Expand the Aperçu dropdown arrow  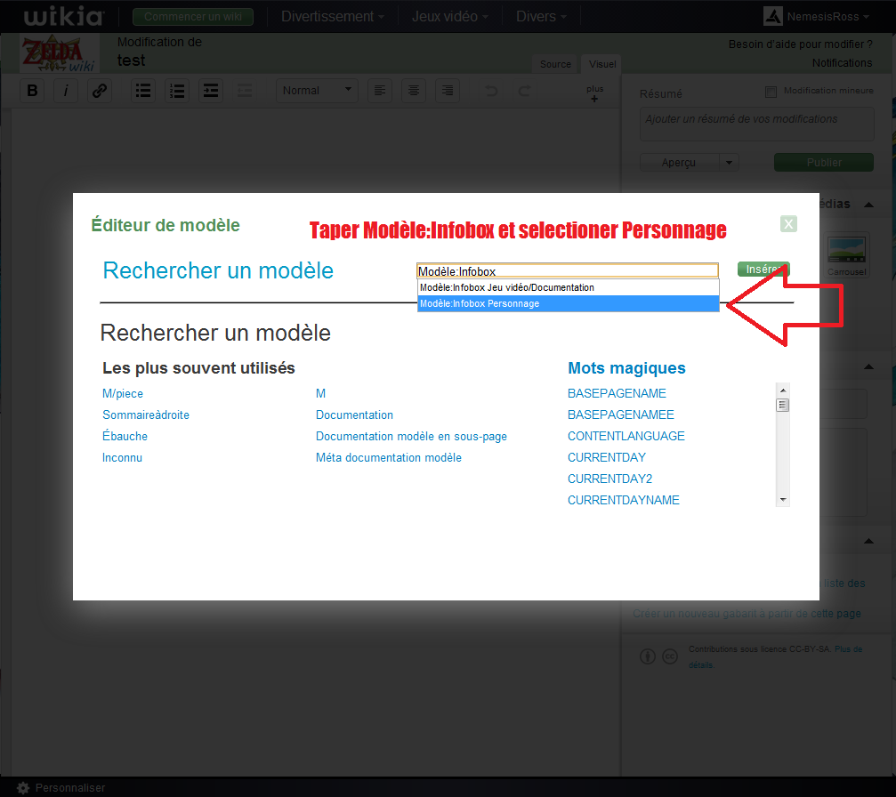730,163
